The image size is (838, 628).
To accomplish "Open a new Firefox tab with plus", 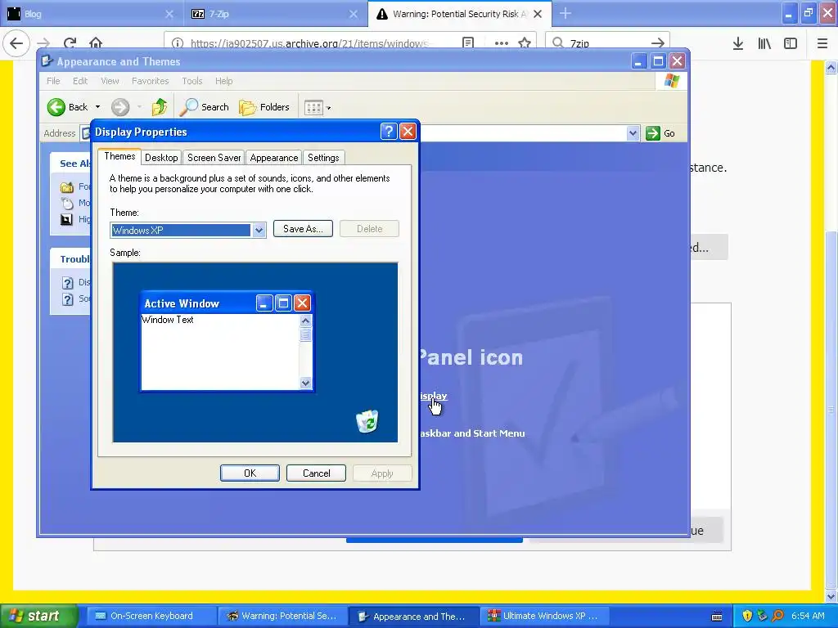I will (565, 14).
